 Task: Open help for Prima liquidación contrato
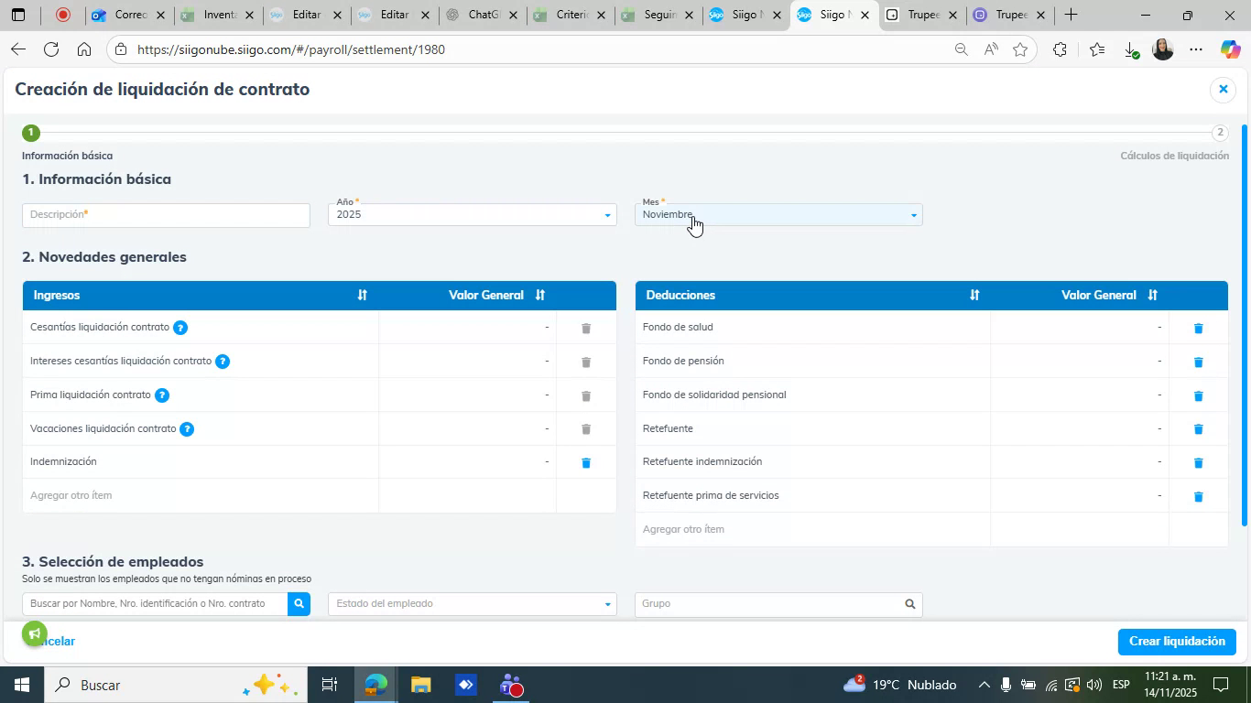click(162, 395)
